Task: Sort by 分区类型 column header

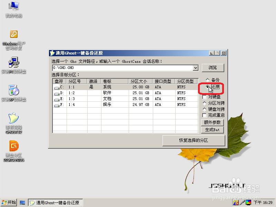Action: pyautogui.click(x=187, y=81)
